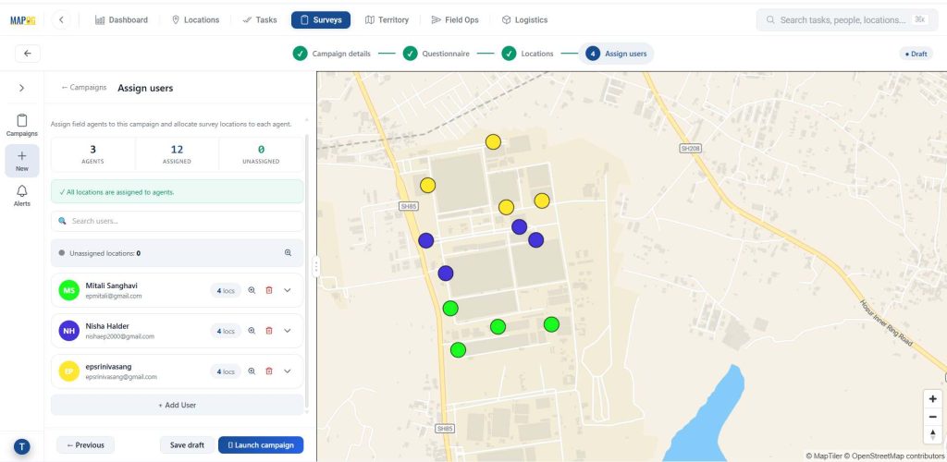
Task: Click the collapse navigation chevron button
Action: click(61, 20)
